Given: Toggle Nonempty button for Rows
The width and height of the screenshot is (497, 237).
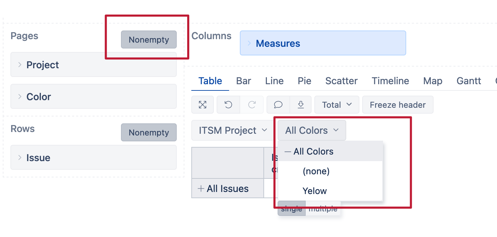Looking at the screenshot, I should [149, 132].
